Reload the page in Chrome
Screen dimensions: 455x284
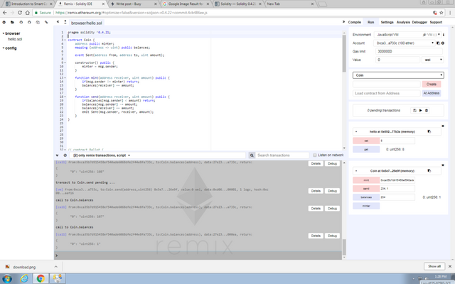(x=20, y=13)
